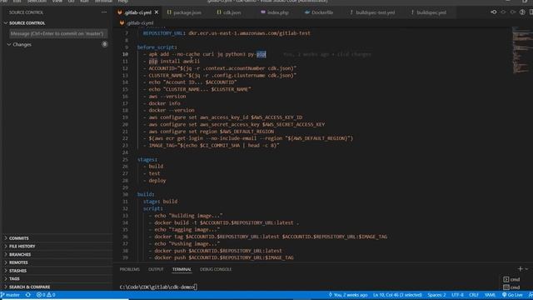
Task: Go to next change arrow icon
Action: point(513,12)
